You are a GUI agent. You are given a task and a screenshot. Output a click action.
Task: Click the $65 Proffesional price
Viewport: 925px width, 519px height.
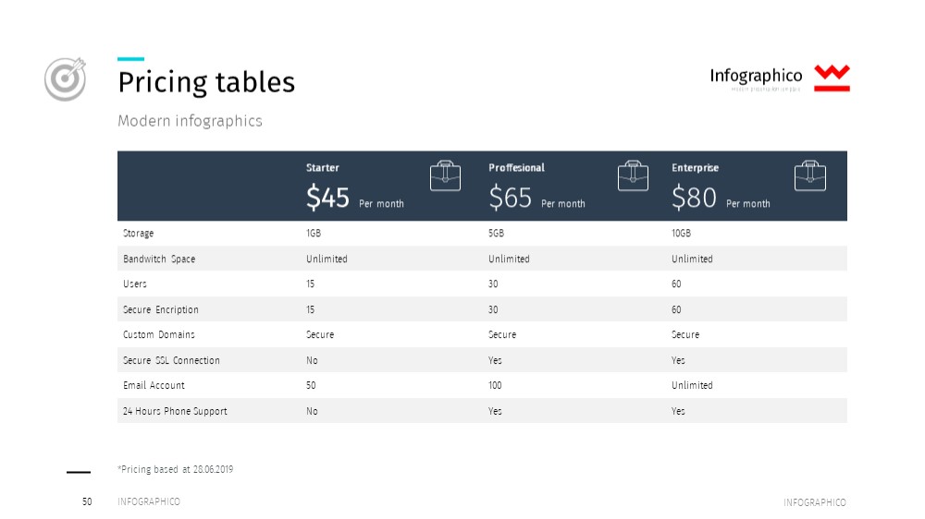[511, 198]
